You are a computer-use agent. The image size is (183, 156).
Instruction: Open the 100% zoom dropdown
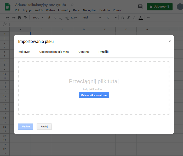coord(38,18)
